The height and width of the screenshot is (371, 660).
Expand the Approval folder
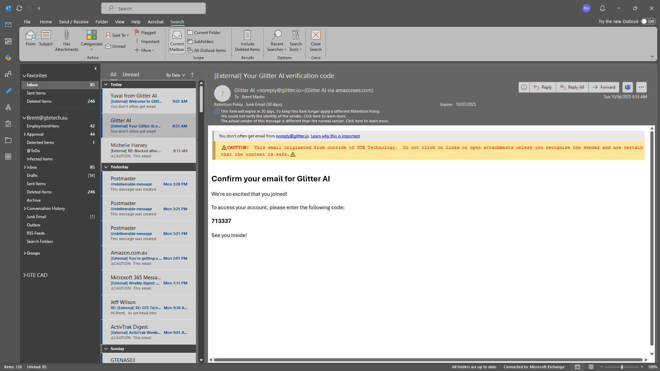[x=25, y=134]
